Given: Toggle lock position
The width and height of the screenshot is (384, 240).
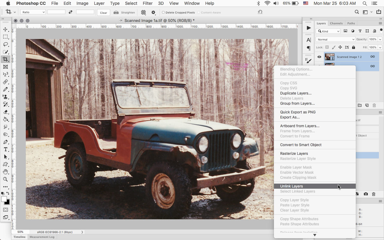Looking at the screenshot, I should click(x=340, y=47).
